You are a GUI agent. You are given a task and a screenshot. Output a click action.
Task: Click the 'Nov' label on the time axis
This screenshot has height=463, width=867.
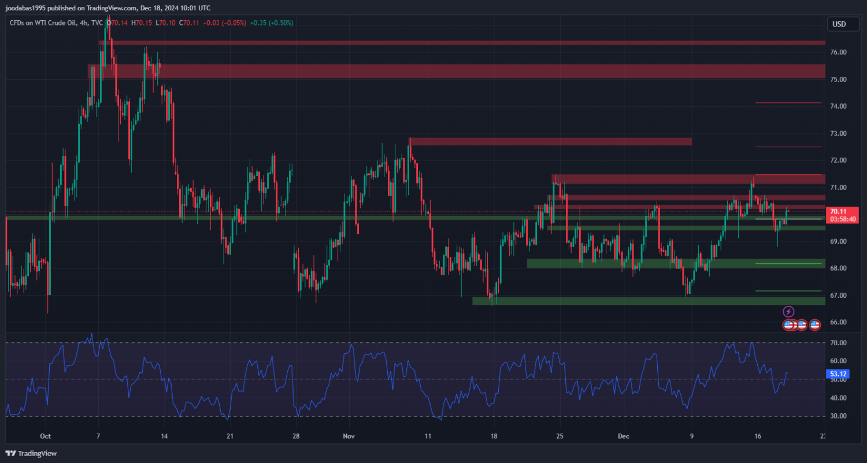tap(350, 436)
